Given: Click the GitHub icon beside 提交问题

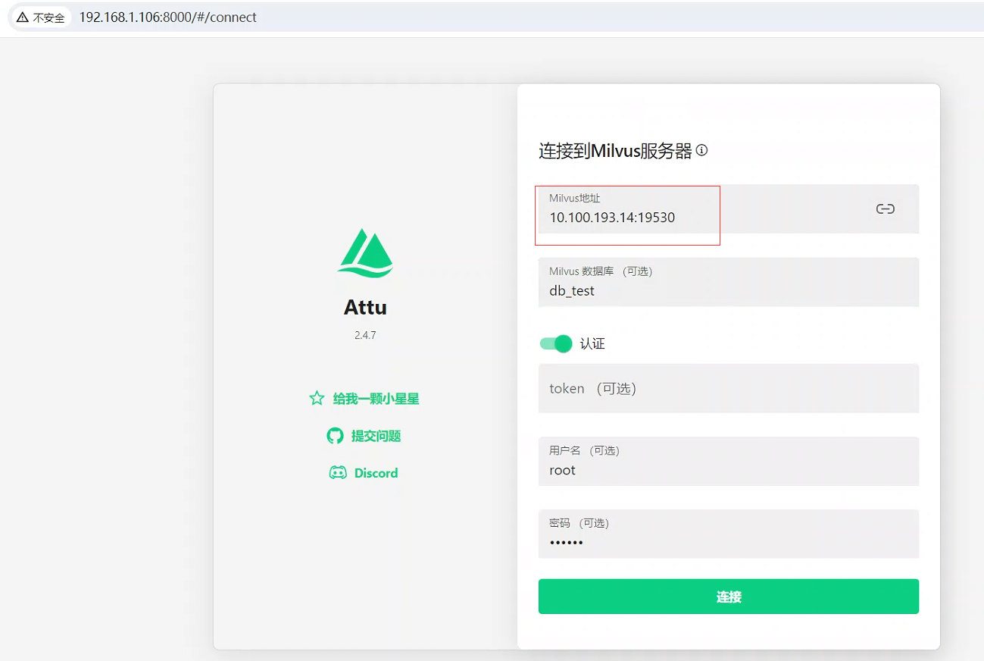Looking at the screenshot, I should pos(335,436).
